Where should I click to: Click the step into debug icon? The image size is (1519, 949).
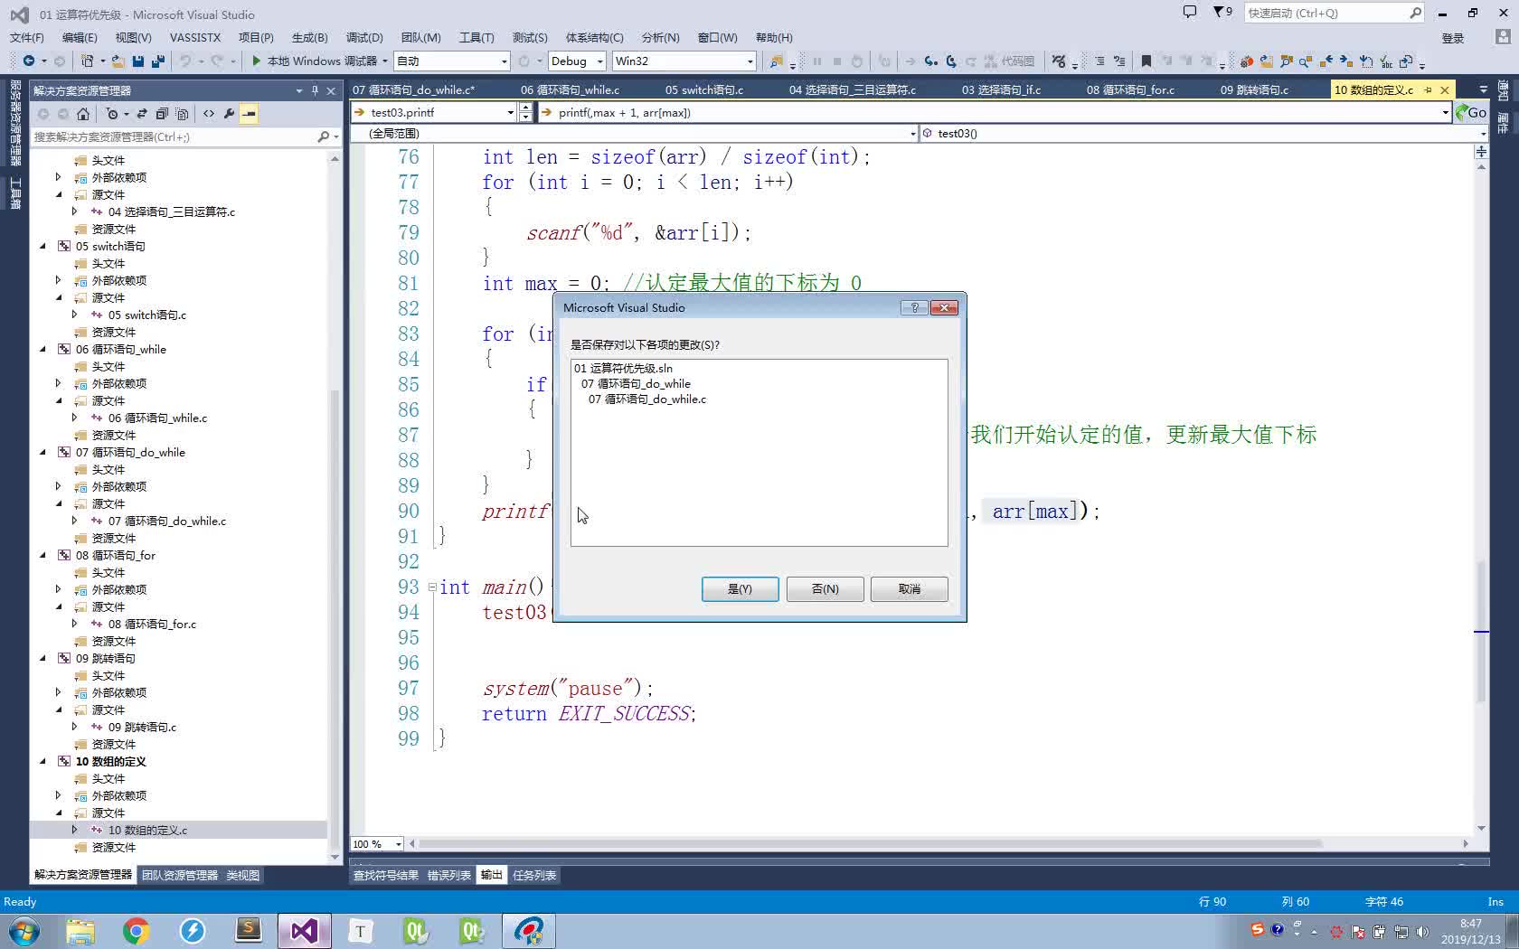point(930,61)
